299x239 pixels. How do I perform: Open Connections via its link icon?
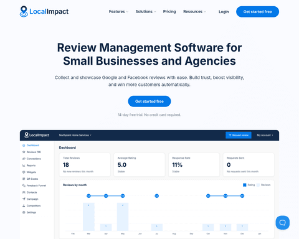(x=24, y=159)
